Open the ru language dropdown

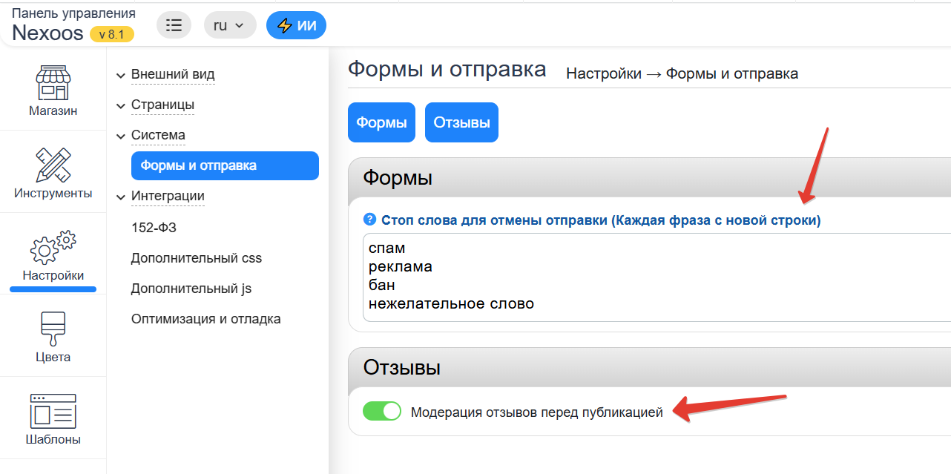point(229,25)
